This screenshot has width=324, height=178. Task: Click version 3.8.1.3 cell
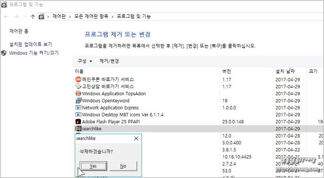click(229, 150)
